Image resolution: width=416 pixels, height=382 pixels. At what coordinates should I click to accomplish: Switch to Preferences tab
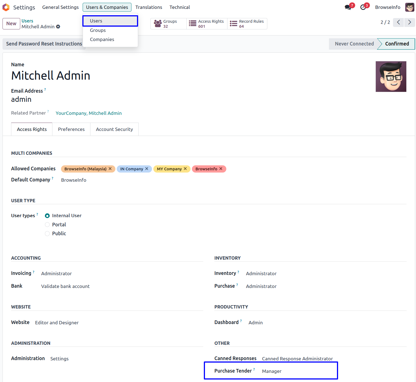(71, 129)
